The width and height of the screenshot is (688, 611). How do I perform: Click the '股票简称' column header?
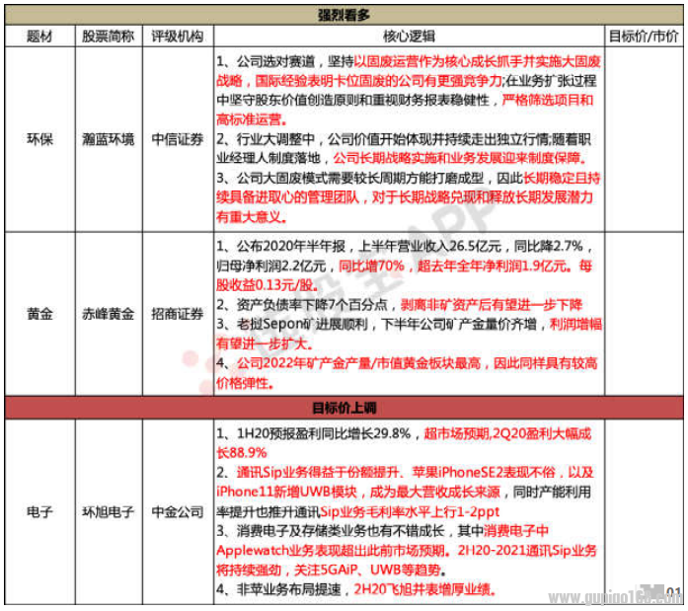[x=109, y=36]
